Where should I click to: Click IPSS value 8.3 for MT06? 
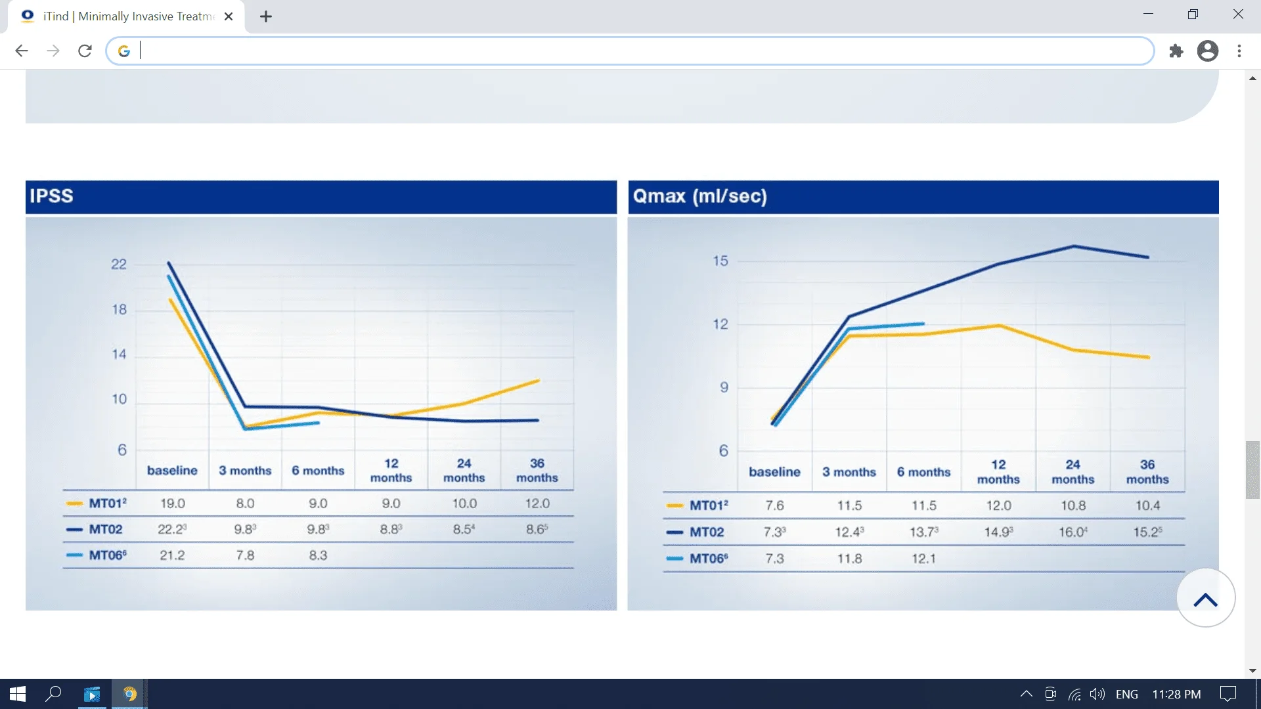coord(318,555)
